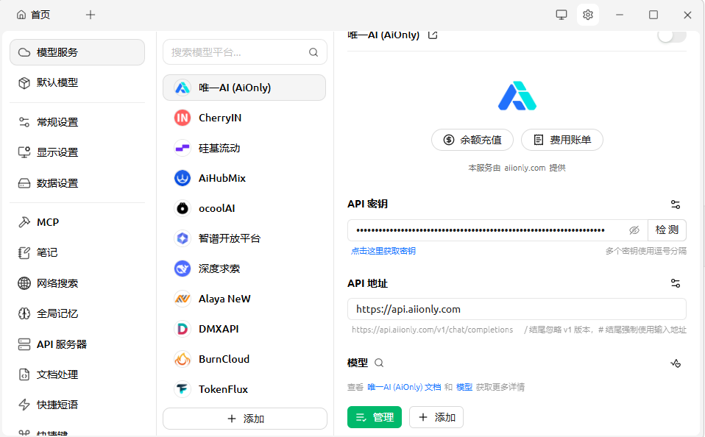This screenshot has height=437, width=705.
Task: Select 唯一AI (AiOnly) provider
Action: (x=244, y=88)
